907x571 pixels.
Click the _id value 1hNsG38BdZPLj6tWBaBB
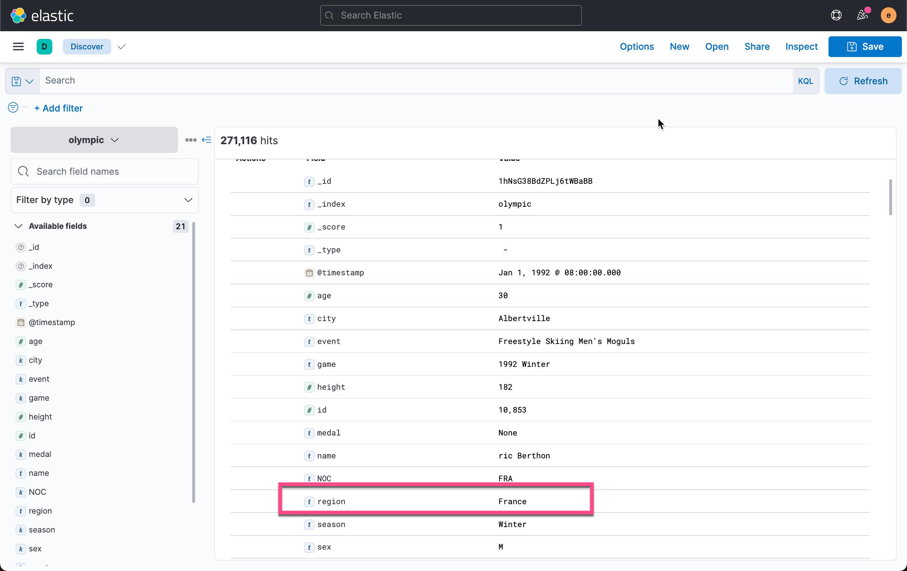click(x=545, y=181)
